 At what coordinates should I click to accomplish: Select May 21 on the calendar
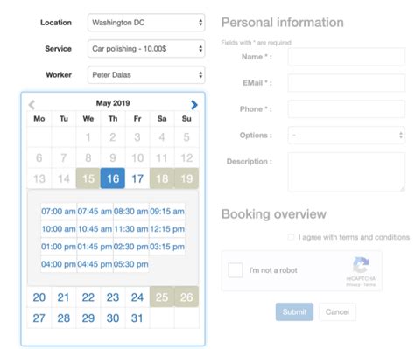64,297
